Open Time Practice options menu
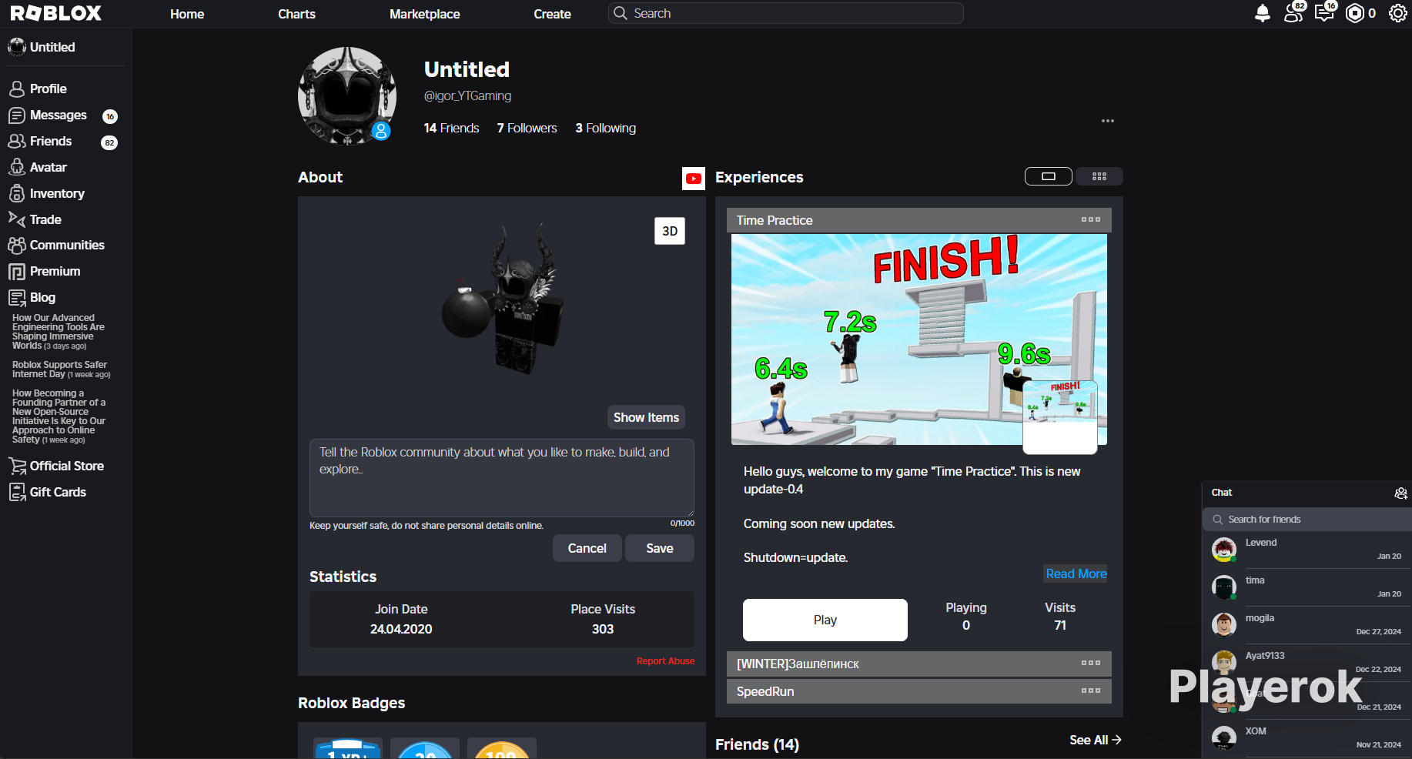The height and width of the screenshot is (759, 1412). (1091, 219)
